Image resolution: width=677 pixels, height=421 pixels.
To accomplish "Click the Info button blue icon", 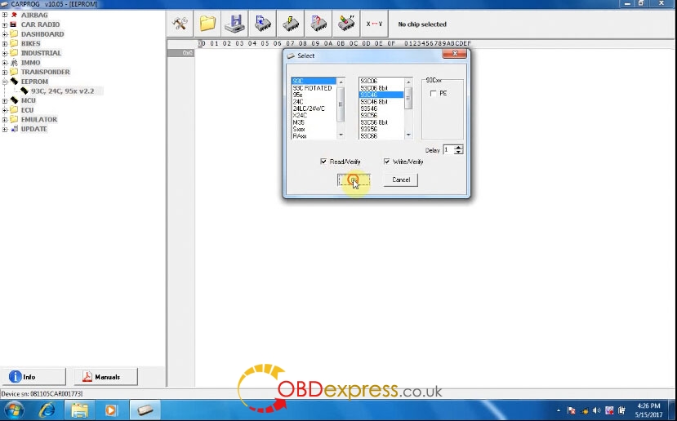I will (x=16, y=377).
